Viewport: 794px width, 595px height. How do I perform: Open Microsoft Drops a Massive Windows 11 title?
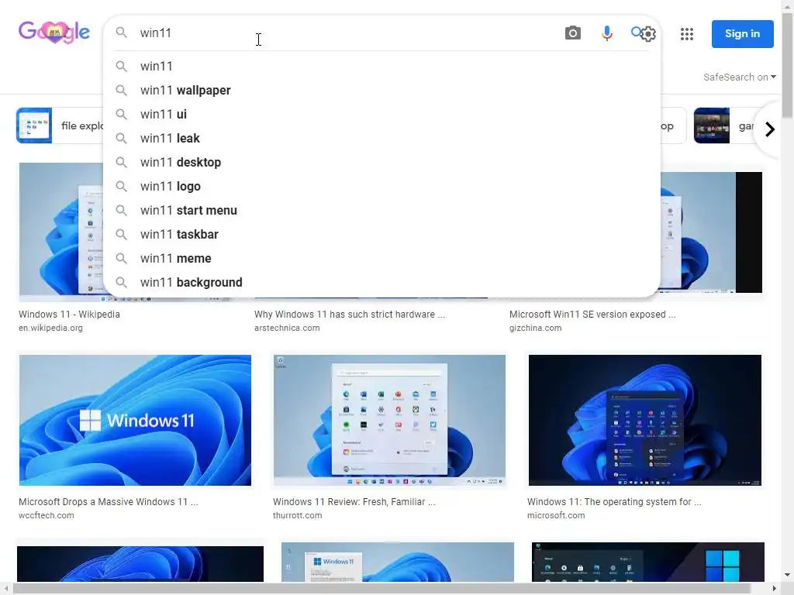point(109,502)
